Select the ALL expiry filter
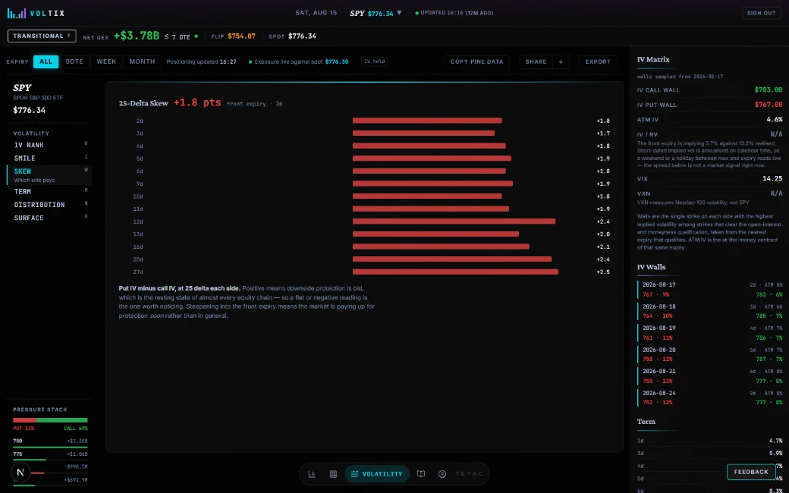Image resolution: width=789 pixels, height=493 pixels. (46, 61)
